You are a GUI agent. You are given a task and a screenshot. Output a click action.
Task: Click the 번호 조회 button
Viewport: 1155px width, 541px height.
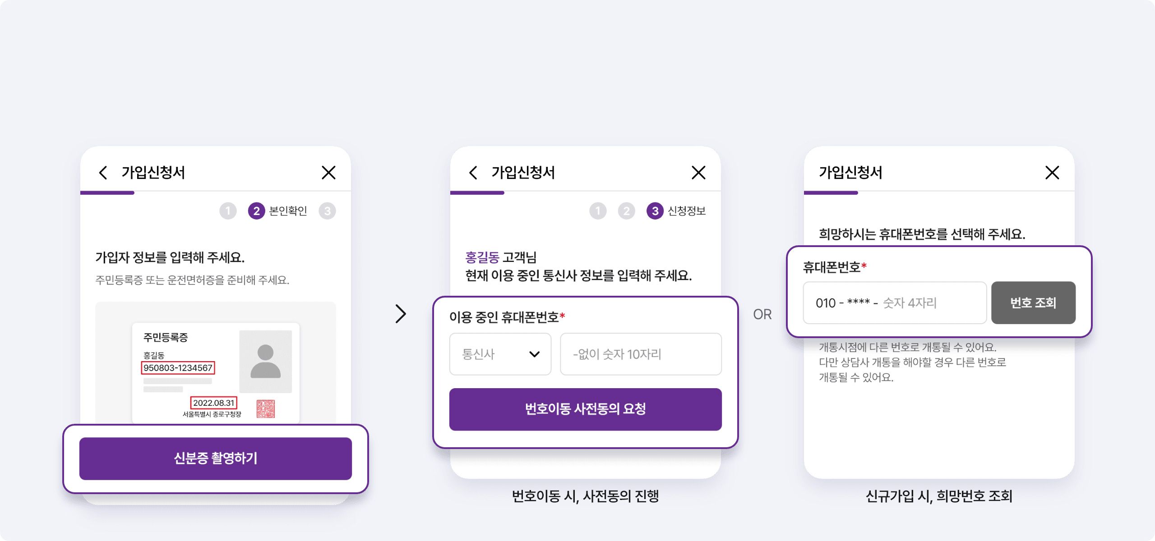click(x=1033, y=303)
